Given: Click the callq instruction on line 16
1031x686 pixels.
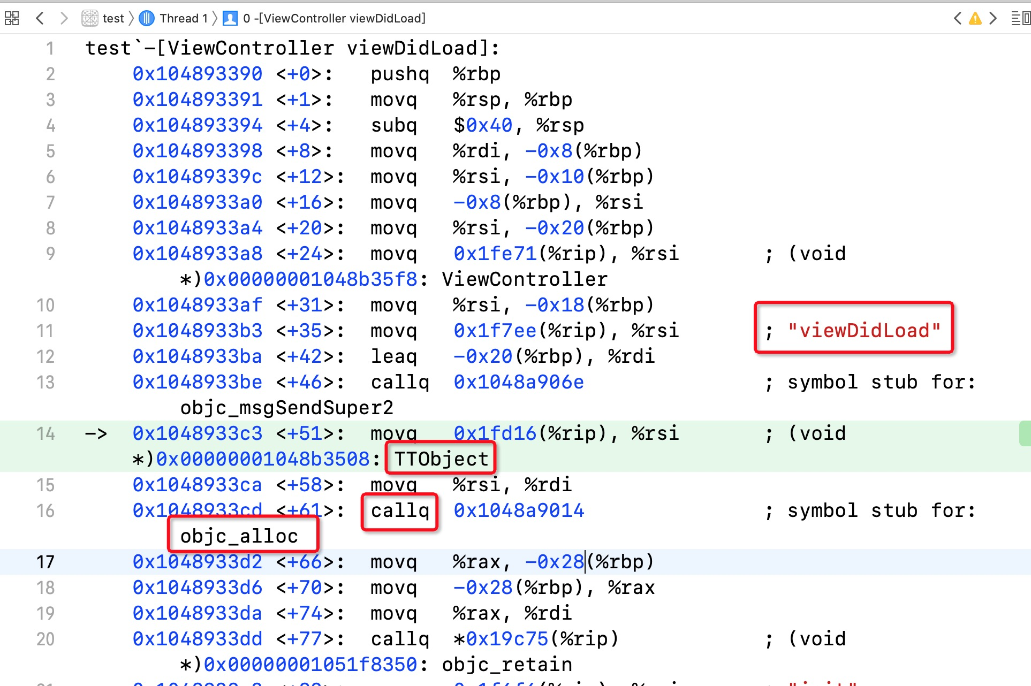Looking at the screenshot, I should (400, 510).
